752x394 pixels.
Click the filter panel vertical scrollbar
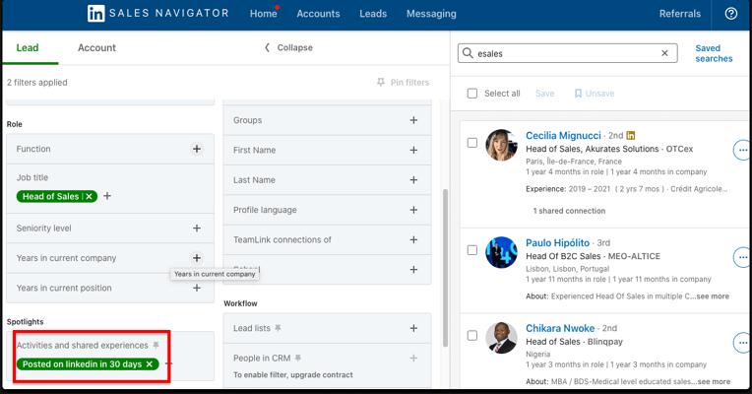pyautogui.click(x=444, y=266)
